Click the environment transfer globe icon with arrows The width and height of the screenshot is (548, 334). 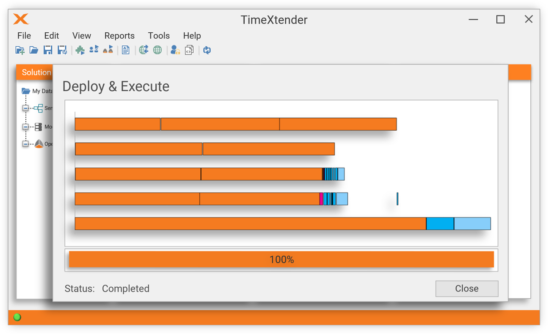(x=144, y=50)
